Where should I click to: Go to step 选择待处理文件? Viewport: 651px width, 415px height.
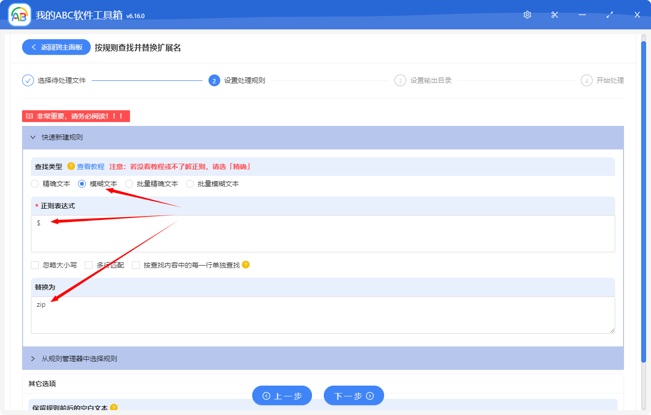point(62,80)
